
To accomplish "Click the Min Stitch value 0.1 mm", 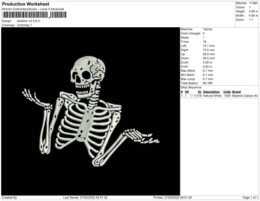I will pyautogui.click(x=208, y=75).
